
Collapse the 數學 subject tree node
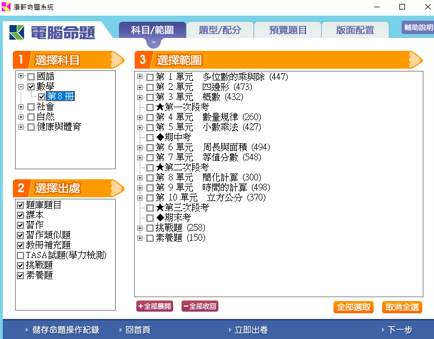(x=21, y=87)
